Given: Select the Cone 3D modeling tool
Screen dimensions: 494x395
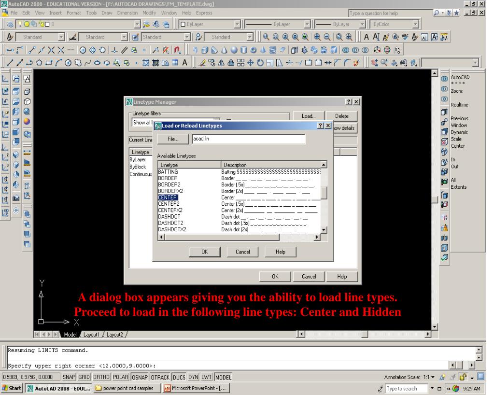Looking at the screenshot, I should (224, 50).
